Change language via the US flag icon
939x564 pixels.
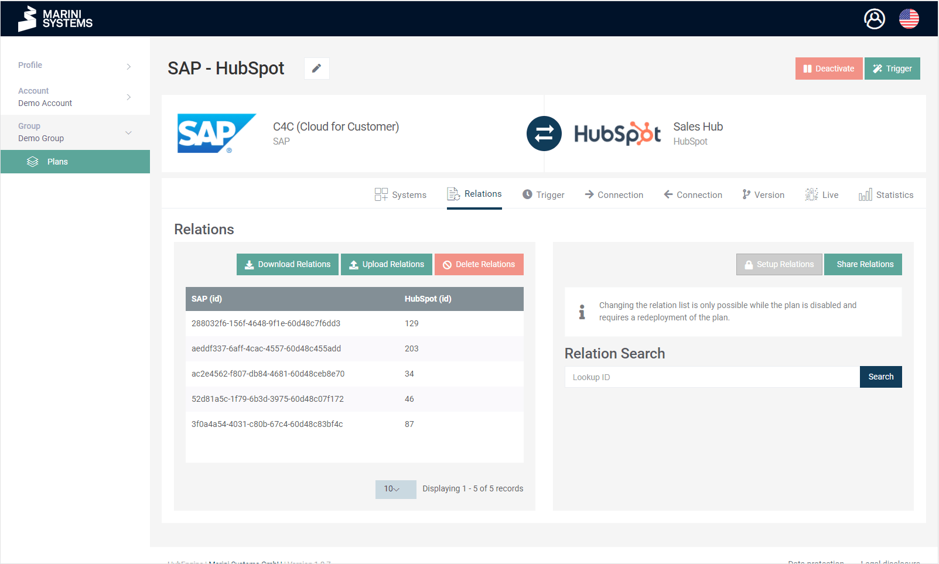909,19
